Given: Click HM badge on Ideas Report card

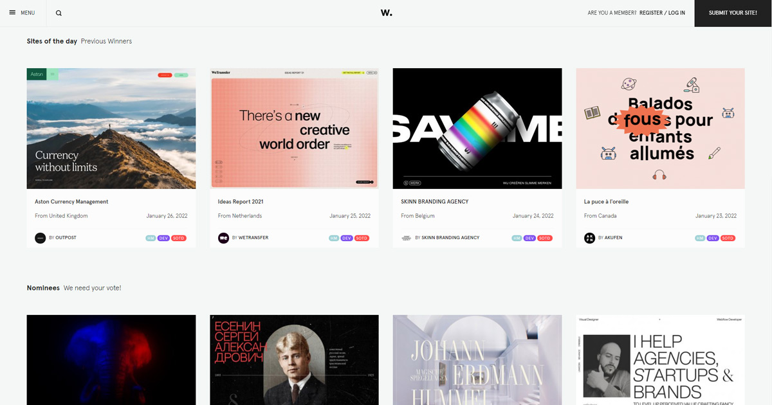Looking at the screenshot, I should (334, 238).
